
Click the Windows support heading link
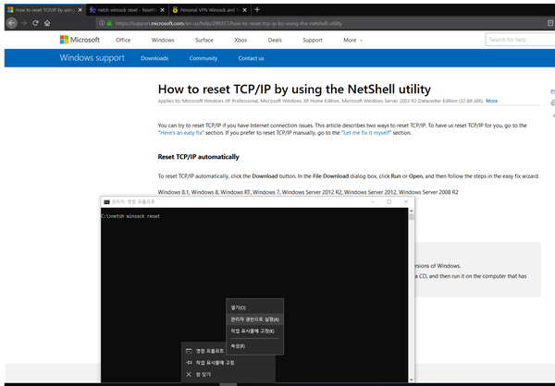coord(92,57)
